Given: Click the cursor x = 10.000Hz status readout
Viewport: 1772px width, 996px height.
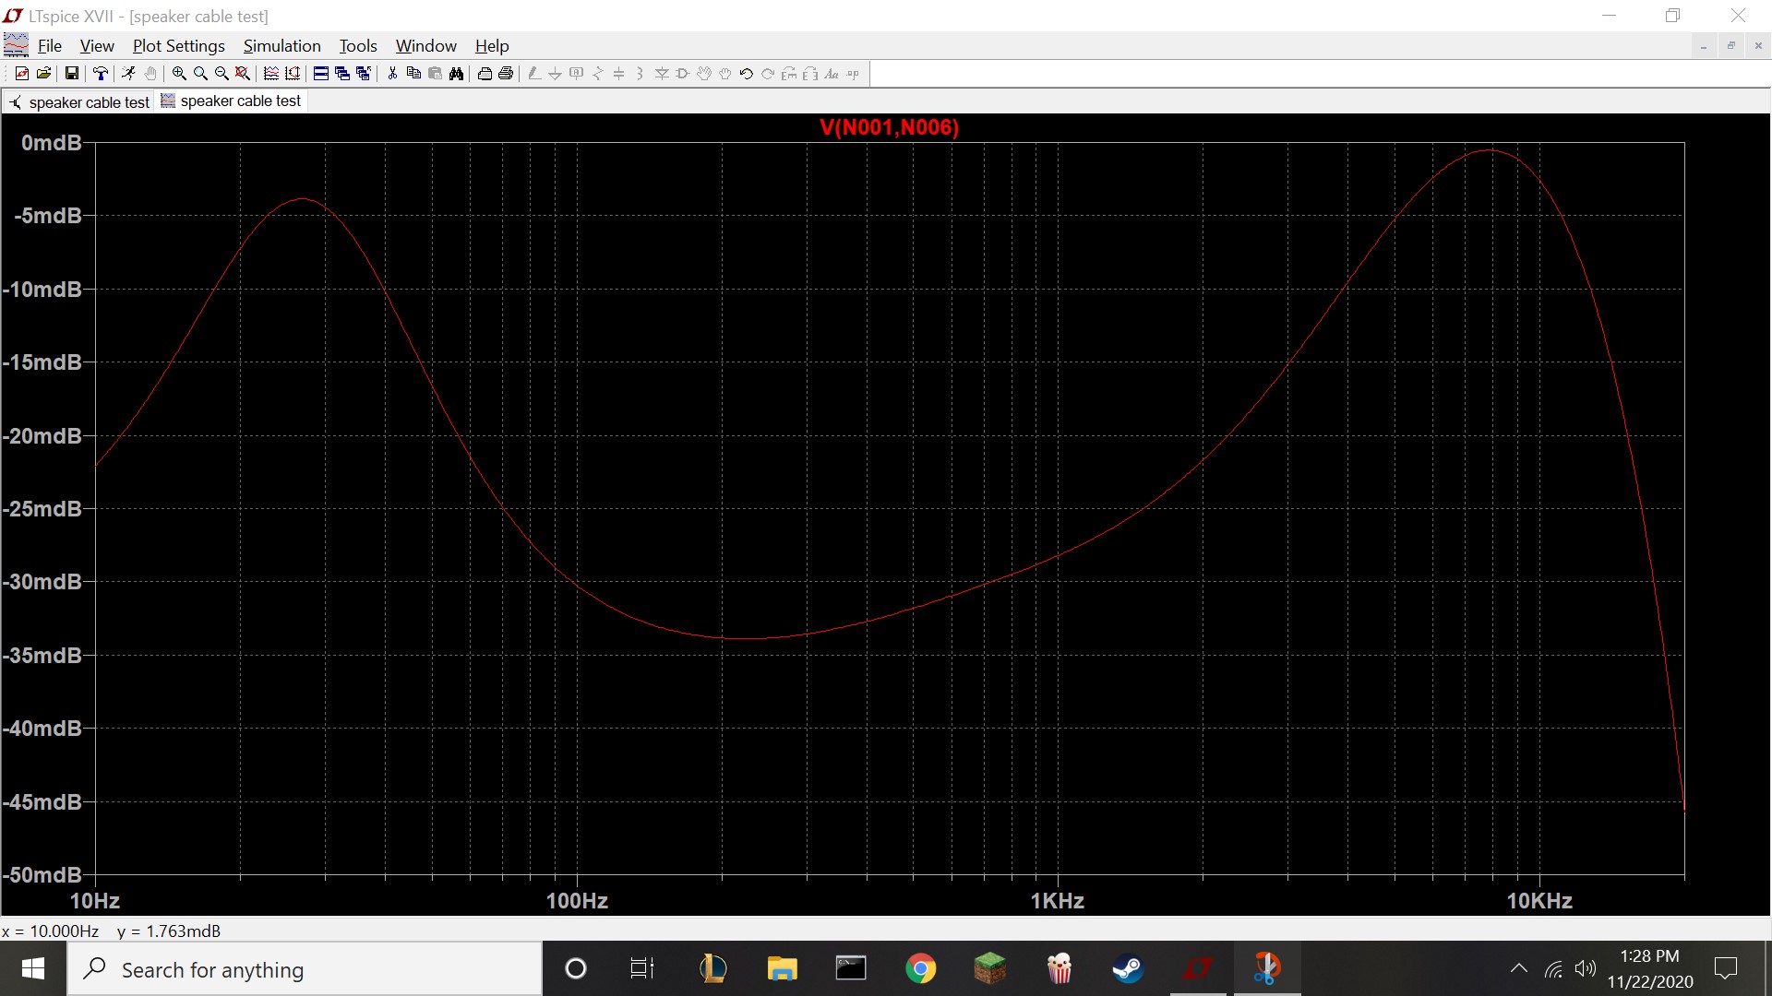Looking at the screenshot, I should (51, 931).
